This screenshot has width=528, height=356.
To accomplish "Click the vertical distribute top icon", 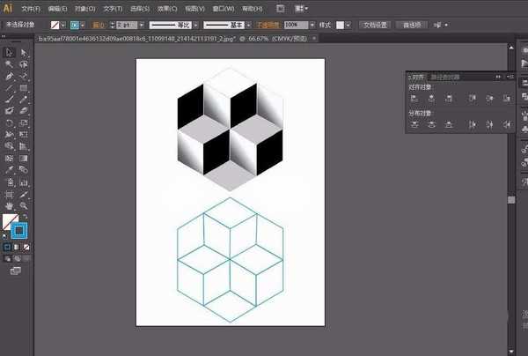I will coord(414,125).
